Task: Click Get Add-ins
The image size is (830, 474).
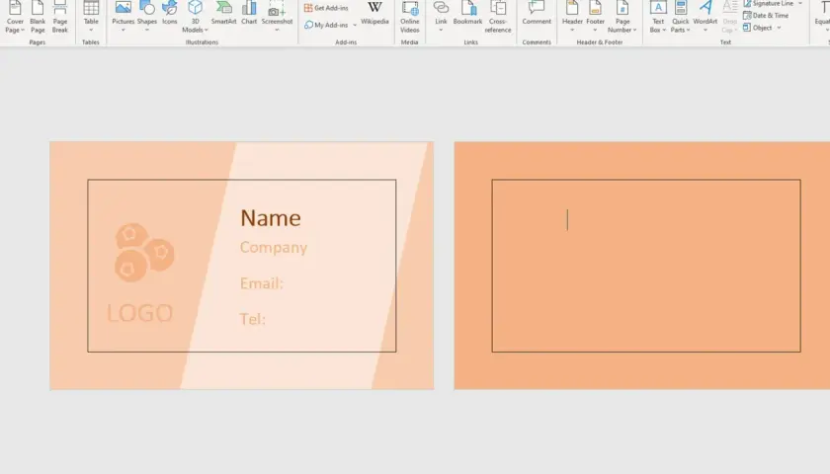Action: 326,8
